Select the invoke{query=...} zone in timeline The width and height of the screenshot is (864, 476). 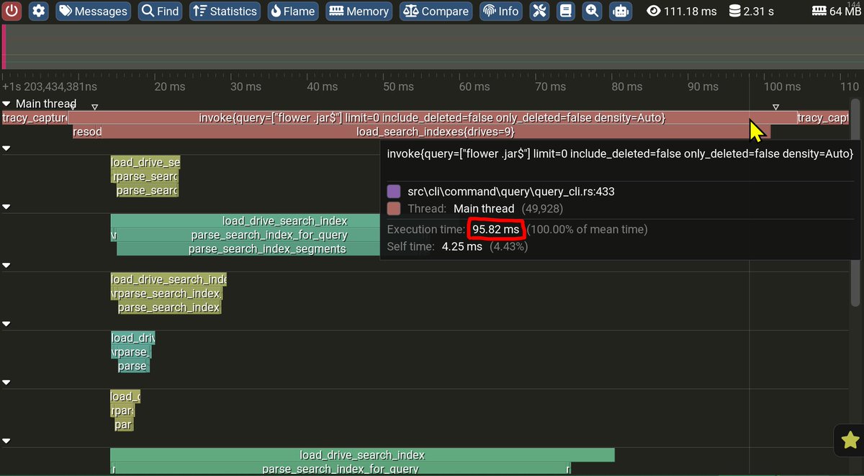(432, 117)
